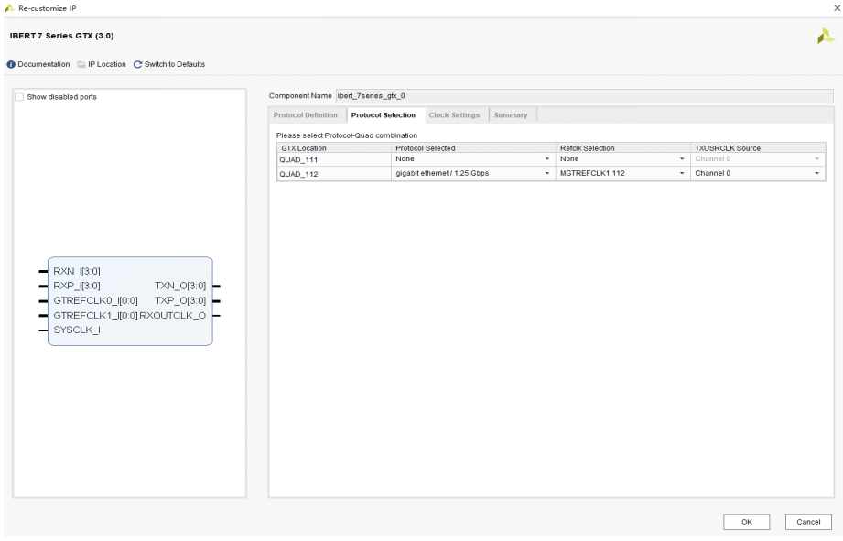Open Refclk Selection dropdown showing MGTREFCLK1 112
843x541 pixels.
[622, 173]
